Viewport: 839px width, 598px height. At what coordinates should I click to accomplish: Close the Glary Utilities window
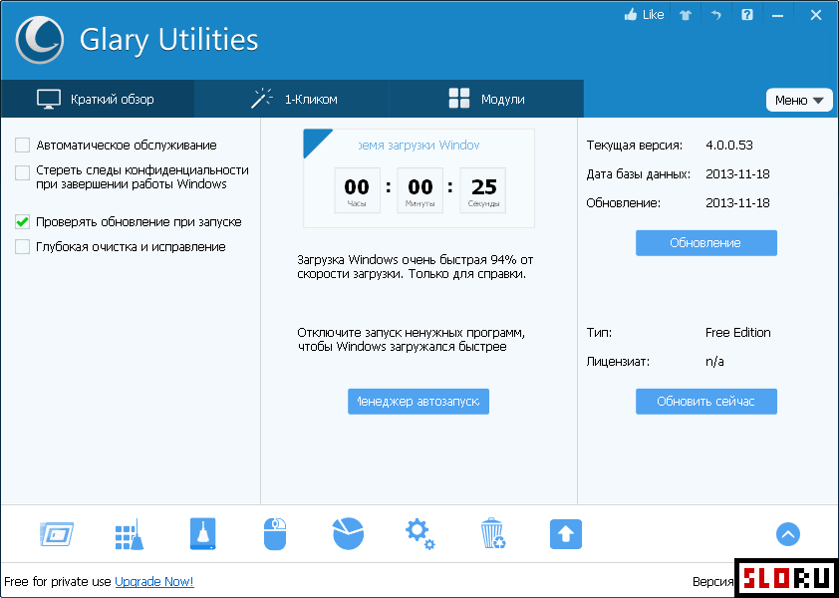pos(815,15)
